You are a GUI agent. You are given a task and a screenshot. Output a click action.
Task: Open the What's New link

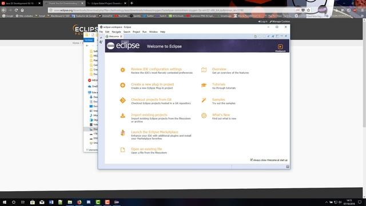[x=221, y=114]
